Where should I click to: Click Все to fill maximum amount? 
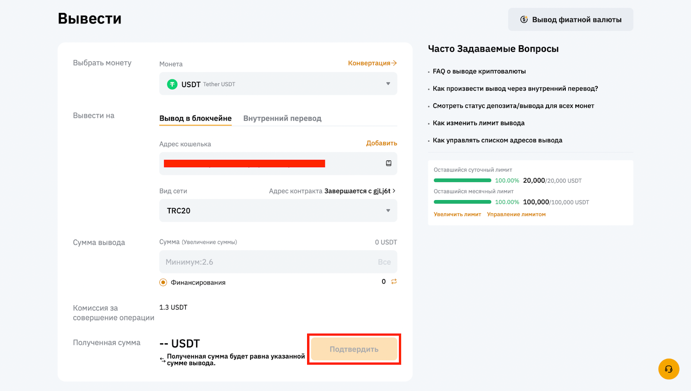tap(384, 262)
